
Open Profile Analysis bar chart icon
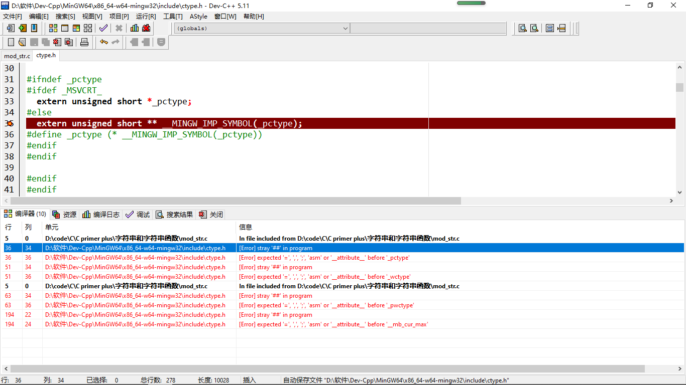(x=135, y=28)
